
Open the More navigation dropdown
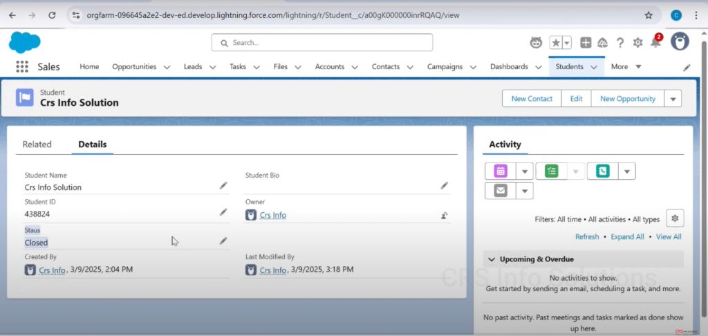pos(626,67)
